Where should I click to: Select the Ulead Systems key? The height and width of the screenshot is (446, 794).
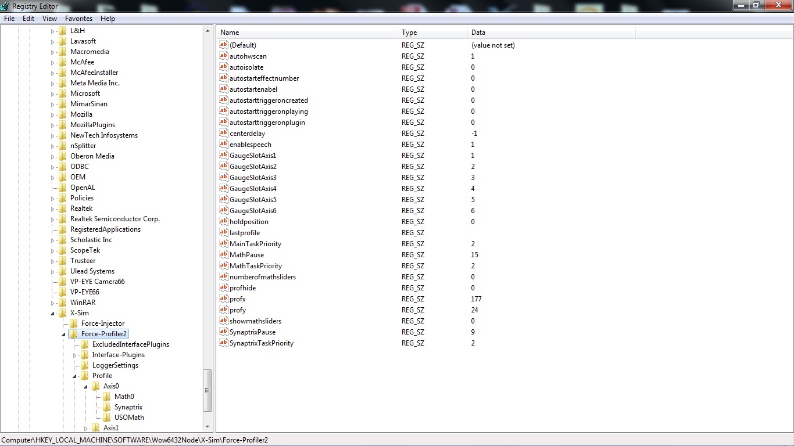pos(92,271)
